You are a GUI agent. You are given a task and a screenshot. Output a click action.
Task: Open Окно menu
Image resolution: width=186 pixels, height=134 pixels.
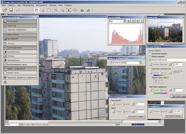pos(60,5)
